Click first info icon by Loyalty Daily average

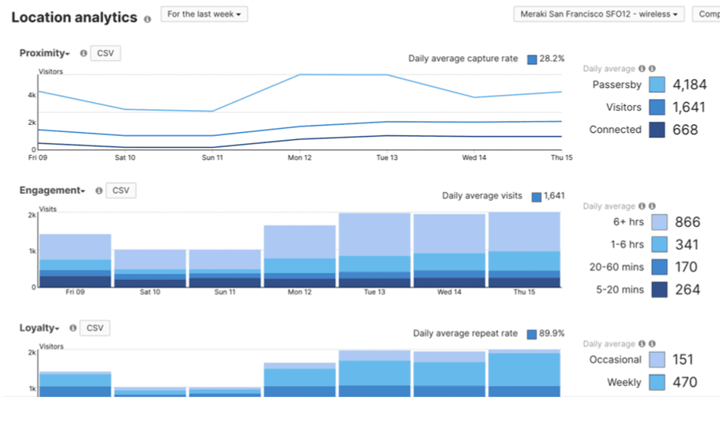pos(642,344)
